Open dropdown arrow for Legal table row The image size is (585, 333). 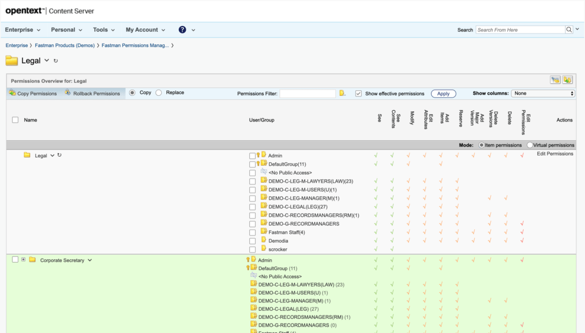click(52, 155)
